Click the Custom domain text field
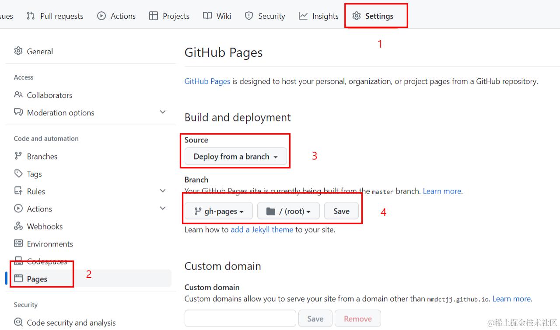 point(240,319)
